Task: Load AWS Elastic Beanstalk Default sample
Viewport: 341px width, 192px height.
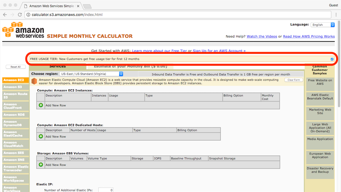Action: pyautogui.click(x=320, y=98)
